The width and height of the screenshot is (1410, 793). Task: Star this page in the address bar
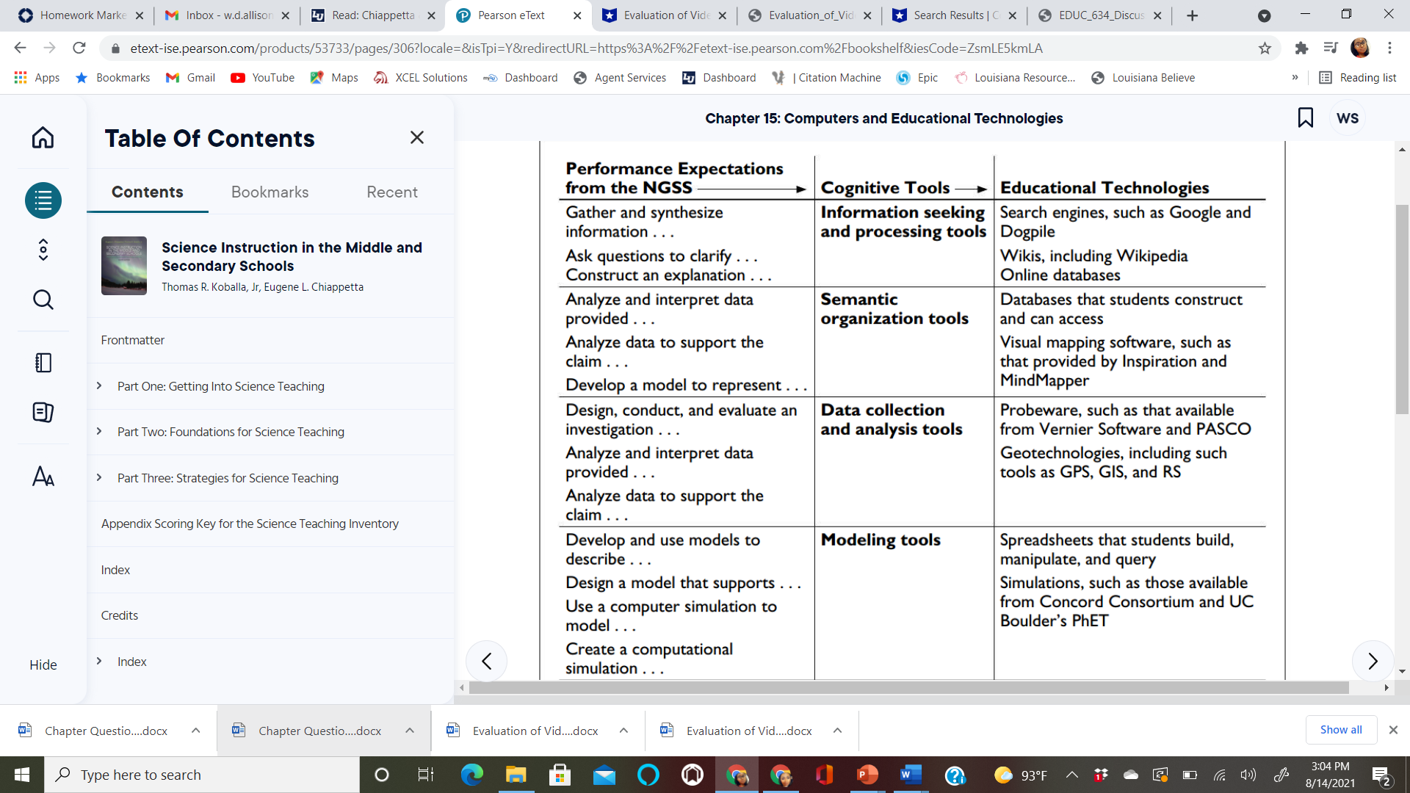tap(1265, 48)
